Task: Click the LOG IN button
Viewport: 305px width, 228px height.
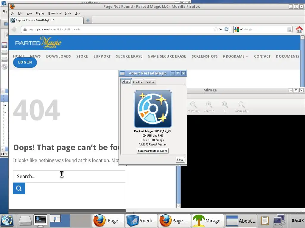Action: tap(25, 62)
